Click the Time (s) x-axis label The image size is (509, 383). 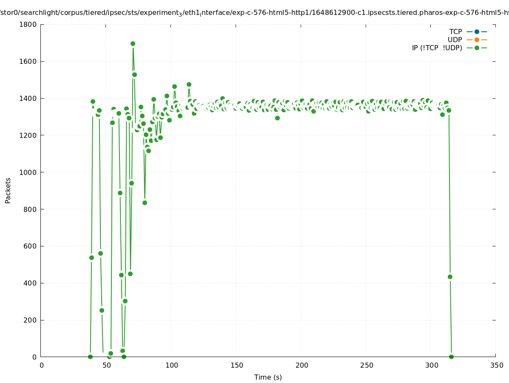268,377
